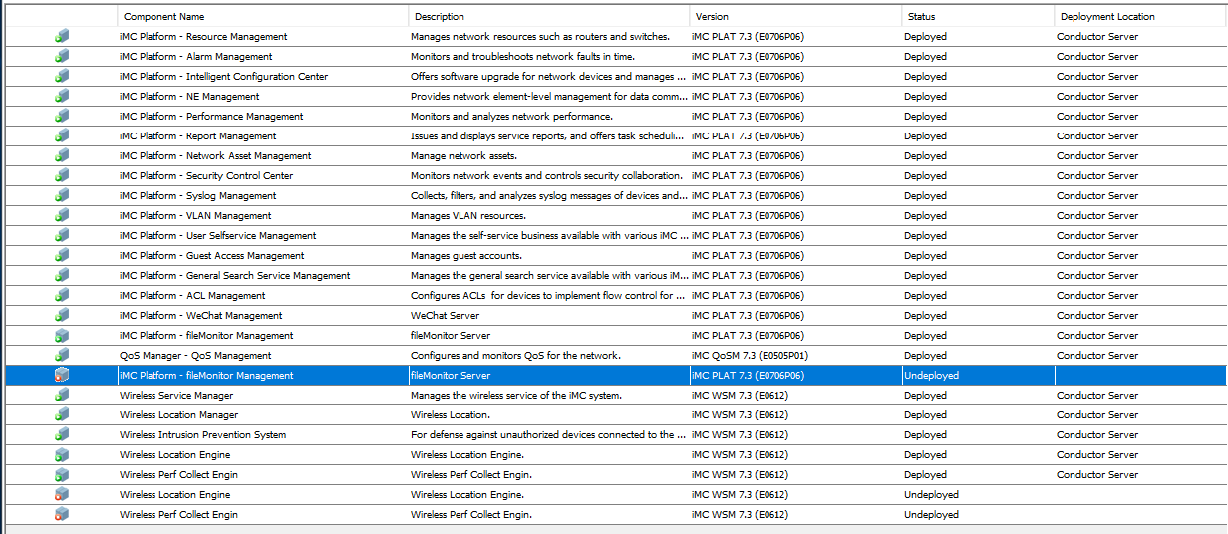The width and height of the screenshot is (1228, 534).
Task: Select Deployed status in Report Management row
Action: point(925,136)
